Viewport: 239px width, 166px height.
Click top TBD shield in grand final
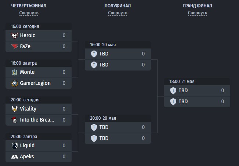(x=173, y=91)
